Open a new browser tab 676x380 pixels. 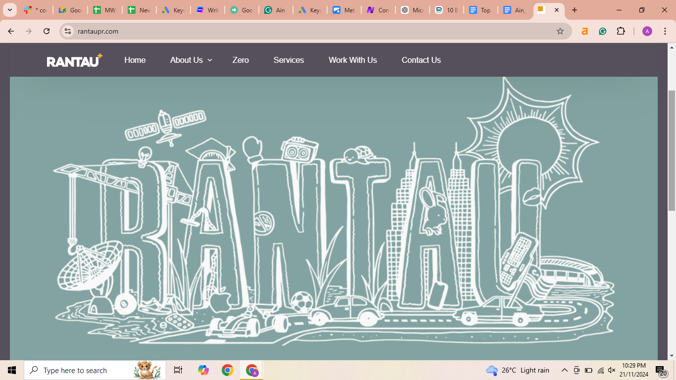[574, 10]
